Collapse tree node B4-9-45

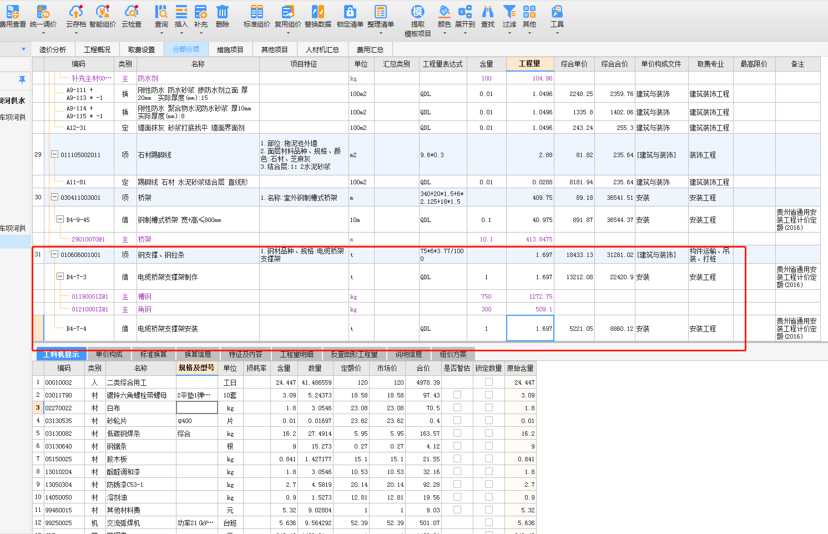60,219
